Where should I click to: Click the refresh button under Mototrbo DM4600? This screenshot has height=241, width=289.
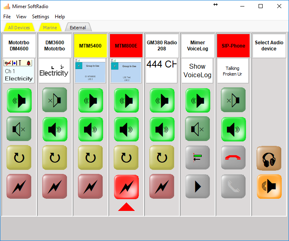19,157
